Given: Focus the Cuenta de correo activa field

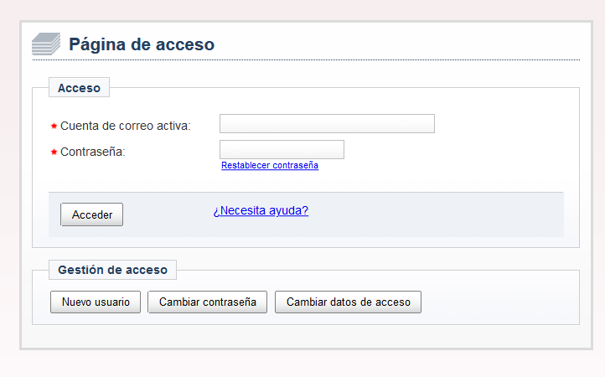Looking at the screenshot, I should [x=327, y=123].
